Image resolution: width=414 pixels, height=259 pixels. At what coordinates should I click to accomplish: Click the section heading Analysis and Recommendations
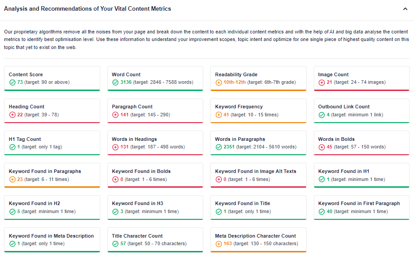pos(87,9)
